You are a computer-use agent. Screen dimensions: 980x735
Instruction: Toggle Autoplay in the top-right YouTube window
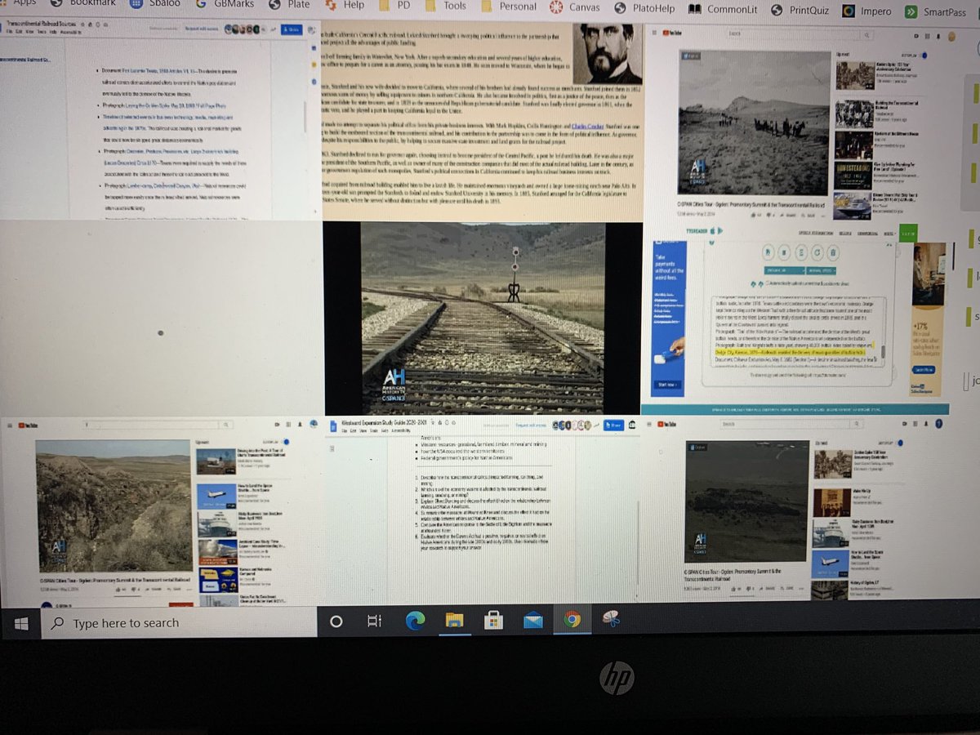[x=924, y=55]
